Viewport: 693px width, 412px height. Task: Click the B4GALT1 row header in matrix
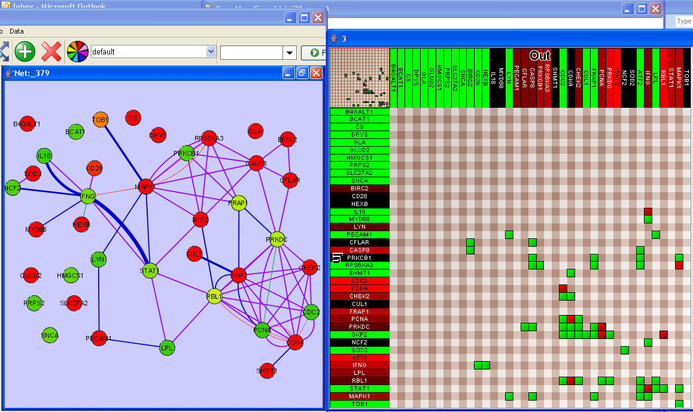(360, 111)
